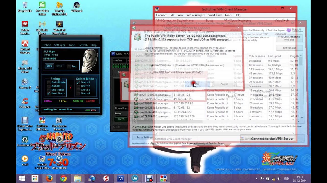Open the Tunel menu in injector
The width and height of the screenshot is (327, 183).
click(x=72, y=45)
